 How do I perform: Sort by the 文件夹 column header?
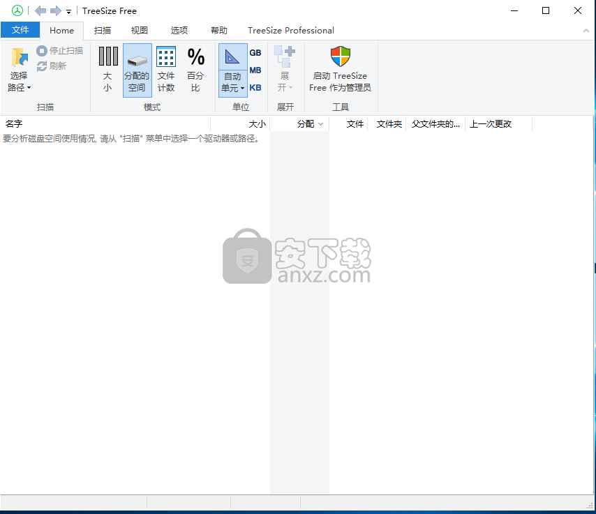(x=387, y=124)
